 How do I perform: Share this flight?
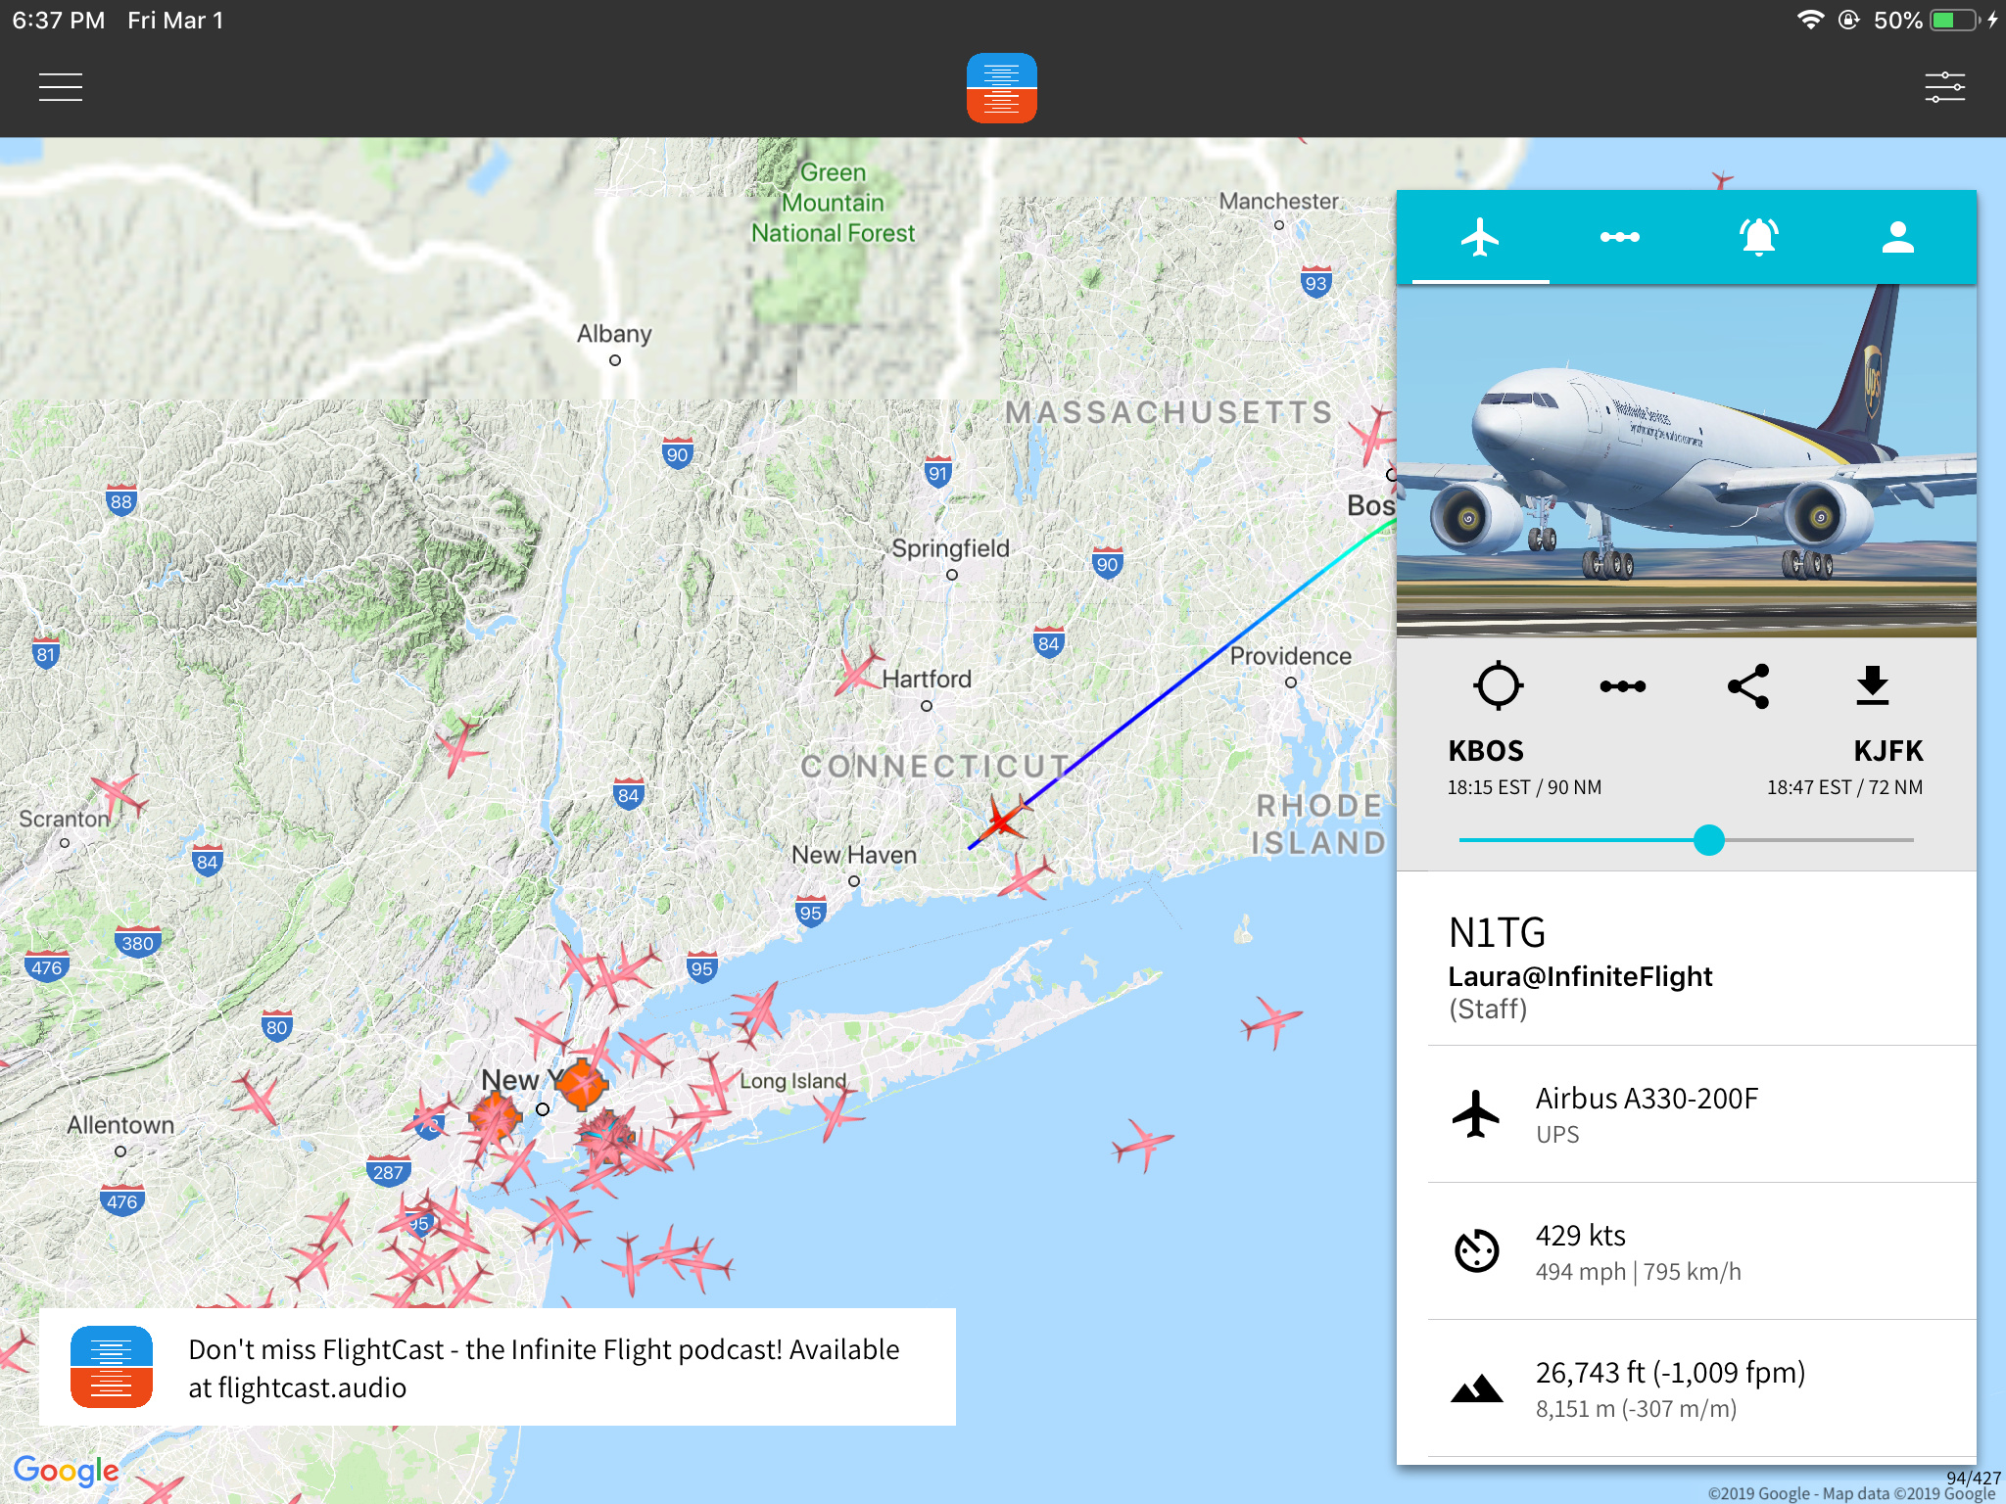point(1748,685)
